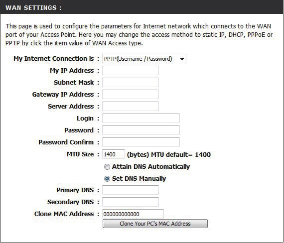The height and width of the screenshot is (243, 284).
Task: Click the Clone MAC Address label text
Action: 64,214
